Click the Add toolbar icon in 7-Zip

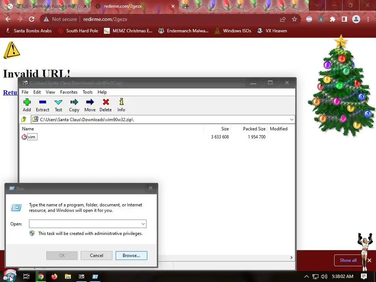27,105
